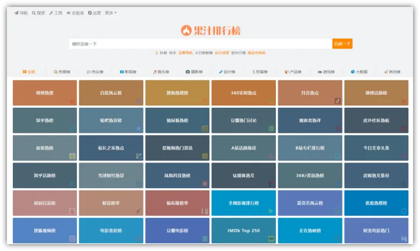Open the 工具 menu with wrench icon
420x251 pixels.
pyautogui.click(x=56, y=13)
